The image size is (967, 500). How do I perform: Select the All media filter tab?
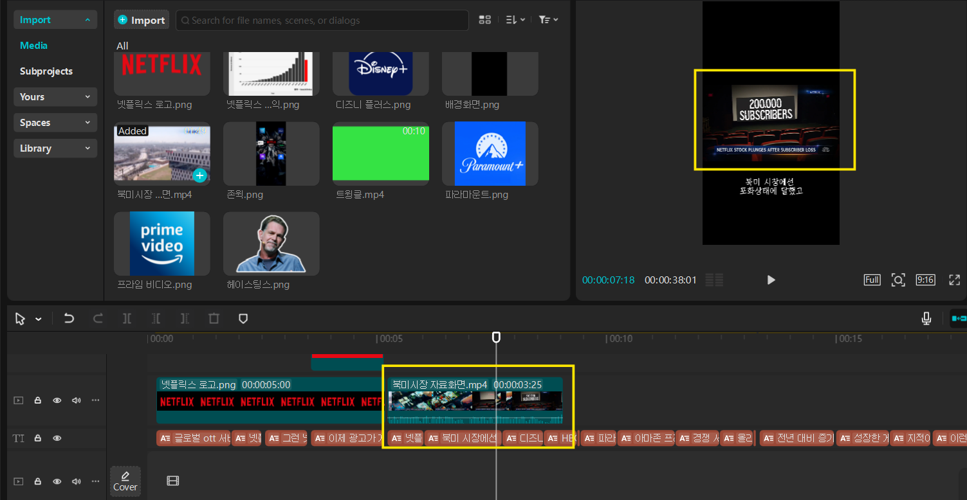point(122,46)
